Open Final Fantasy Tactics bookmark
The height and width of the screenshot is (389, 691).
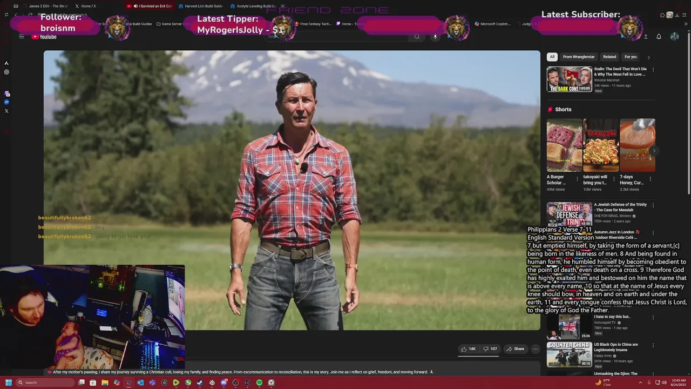tap(313, 24)
